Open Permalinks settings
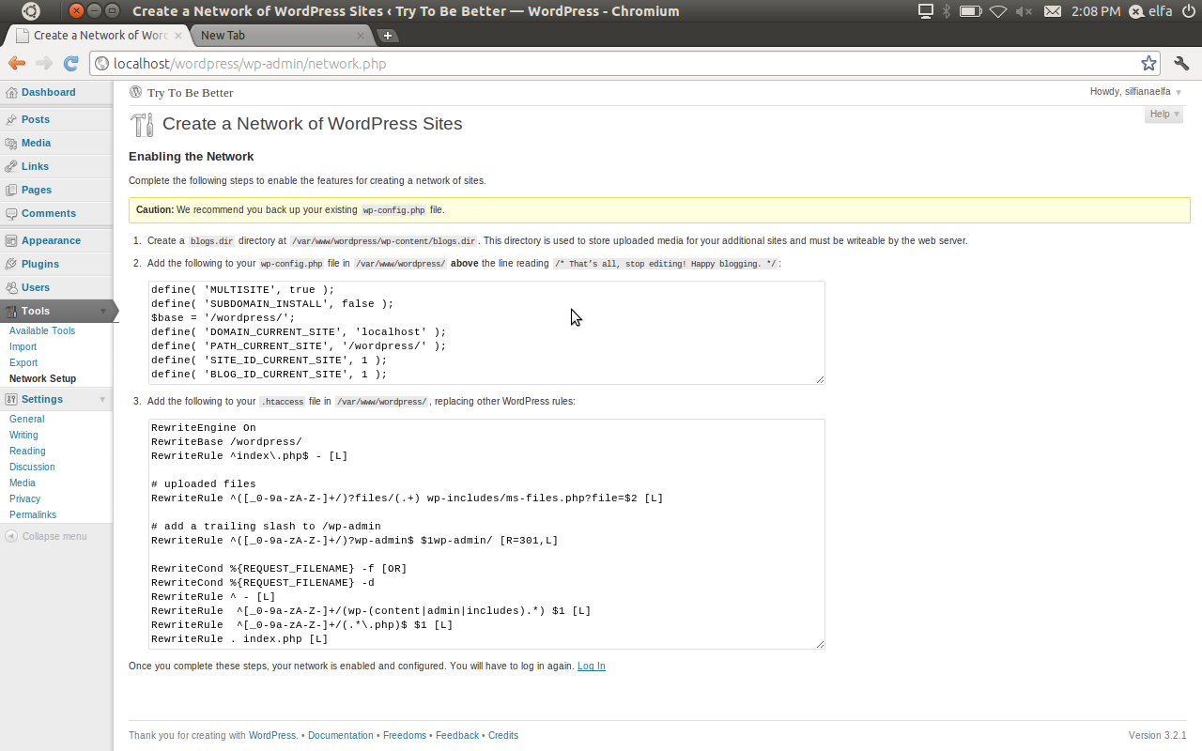The width and height of the screenshot is (1202, 751). coord(33,515)
